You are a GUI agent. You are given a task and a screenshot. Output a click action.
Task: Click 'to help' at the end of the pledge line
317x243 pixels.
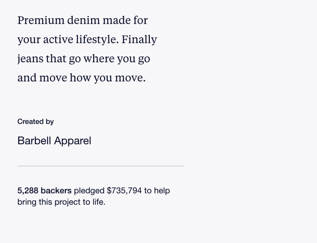click(x=157, y=191)
